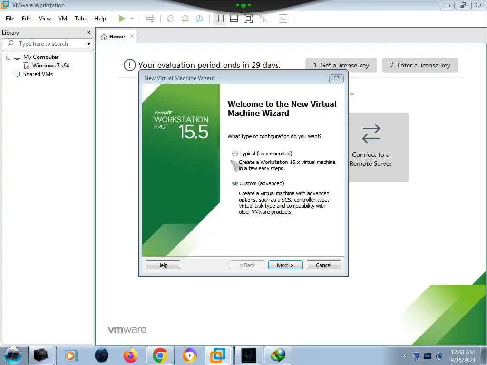Close the Home tab

132,36
